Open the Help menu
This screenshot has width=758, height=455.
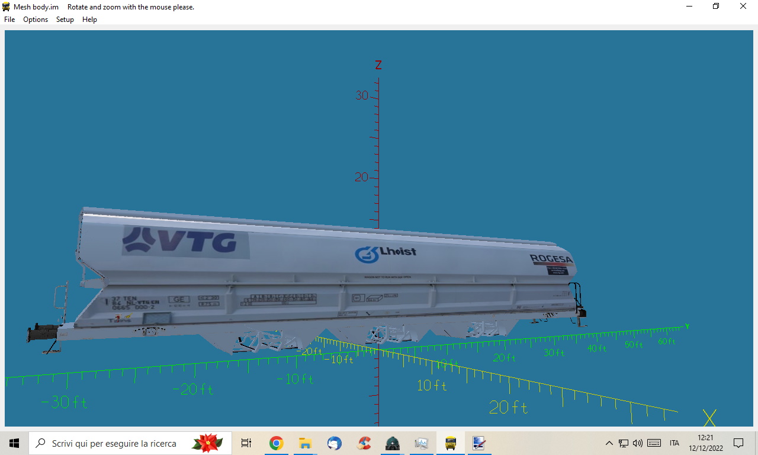(x=89, y=20)
